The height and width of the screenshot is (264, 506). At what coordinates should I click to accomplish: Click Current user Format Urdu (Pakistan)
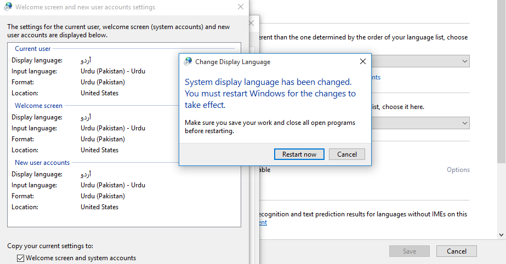tap(103, 82)
